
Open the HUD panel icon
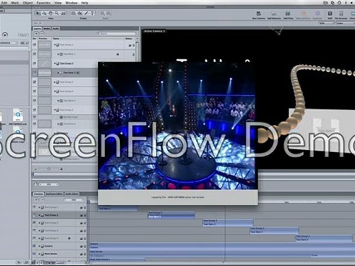coord(330,14)
